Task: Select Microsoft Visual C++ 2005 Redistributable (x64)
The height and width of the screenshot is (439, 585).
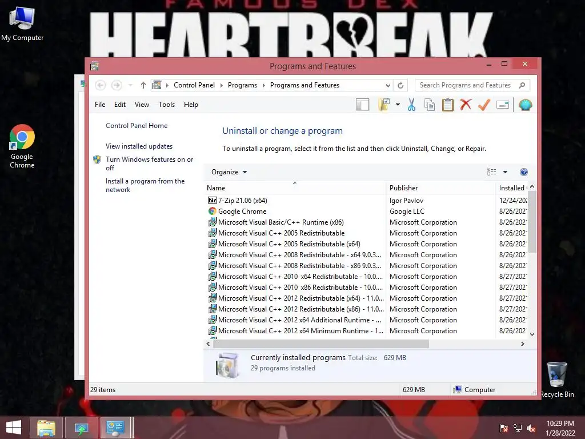Action: click(289, 244)
